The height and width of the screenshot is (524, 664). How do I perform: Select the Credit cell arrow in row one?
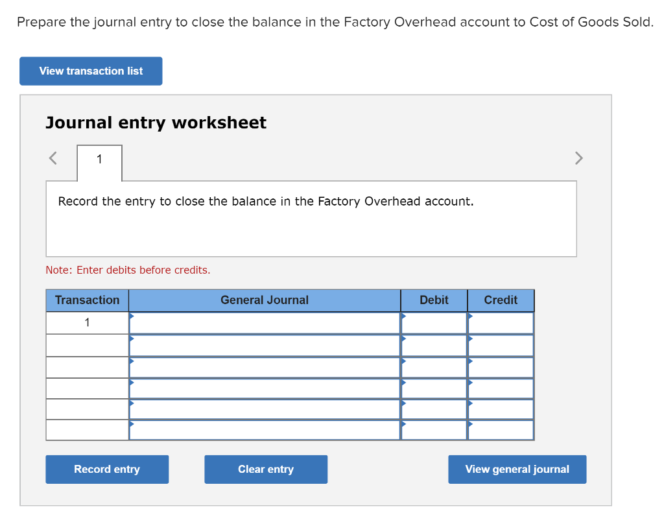coord(471,318)
